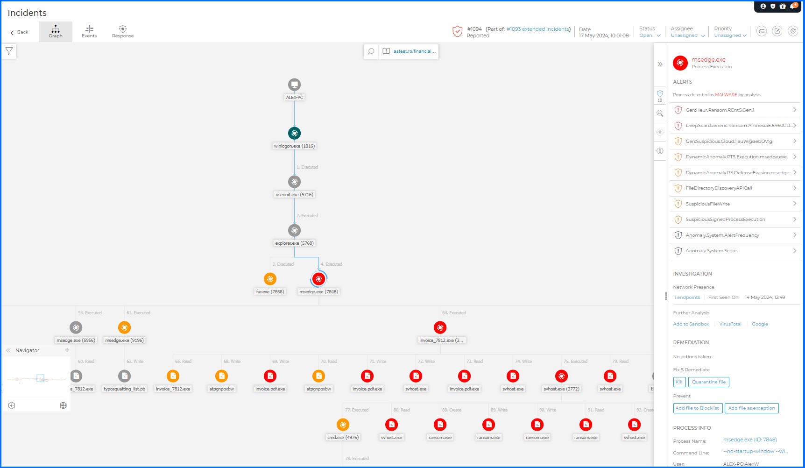
Task: Select the typosquatting_list.pb file node
Action: point(124,376)
